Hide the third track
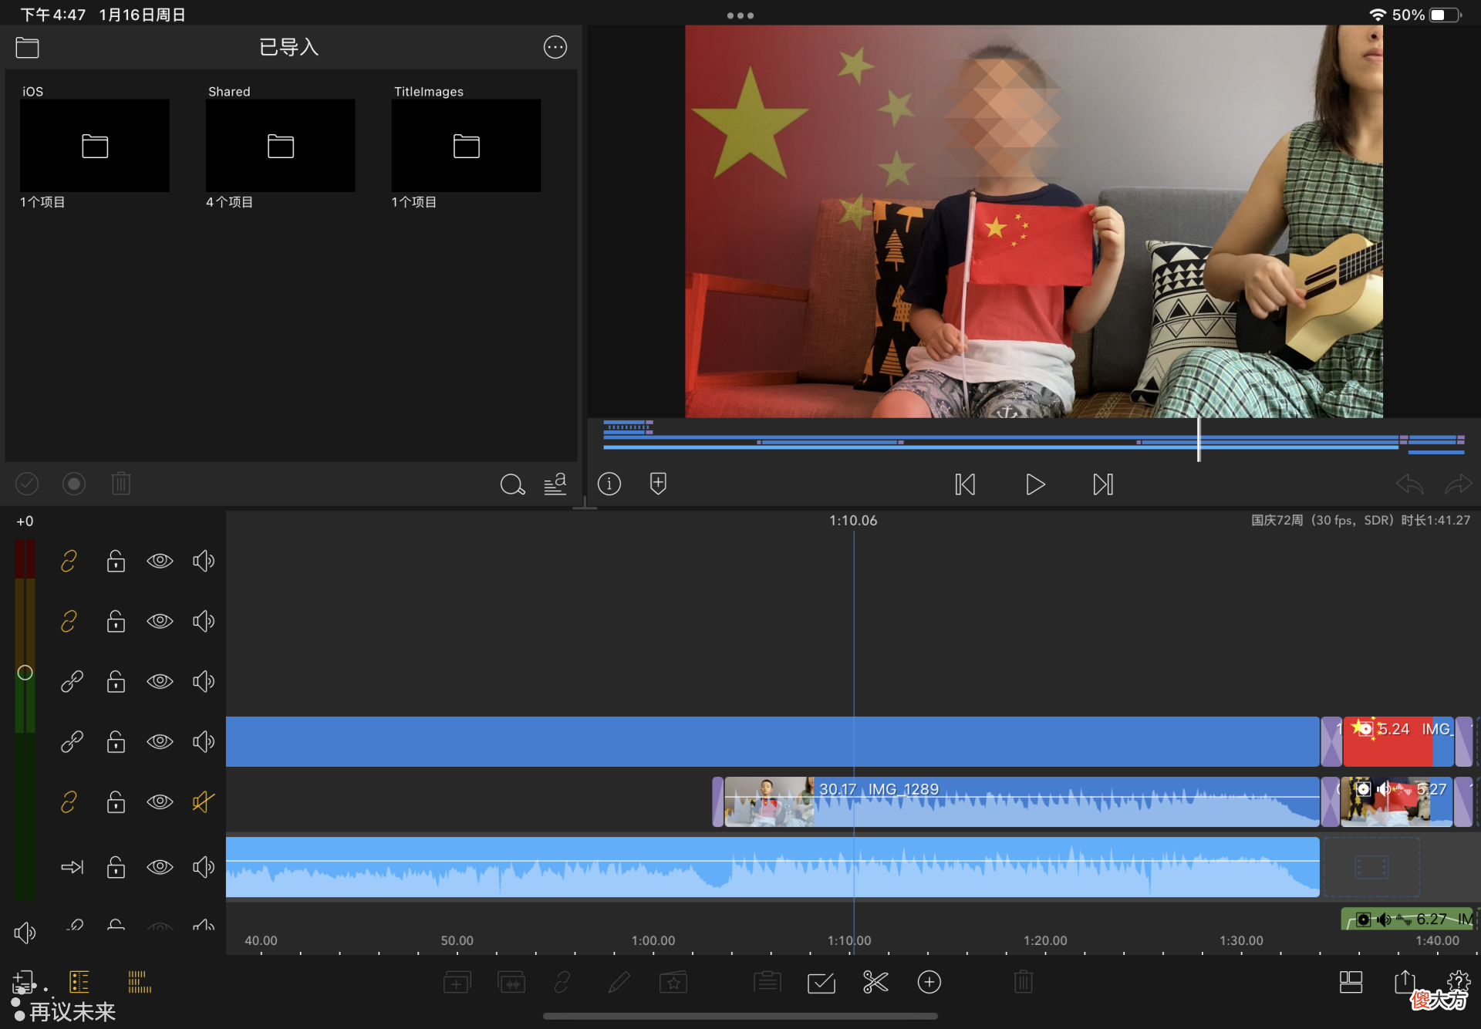The width and height of the screenshot is (1481, 1029). coord(160,681)
